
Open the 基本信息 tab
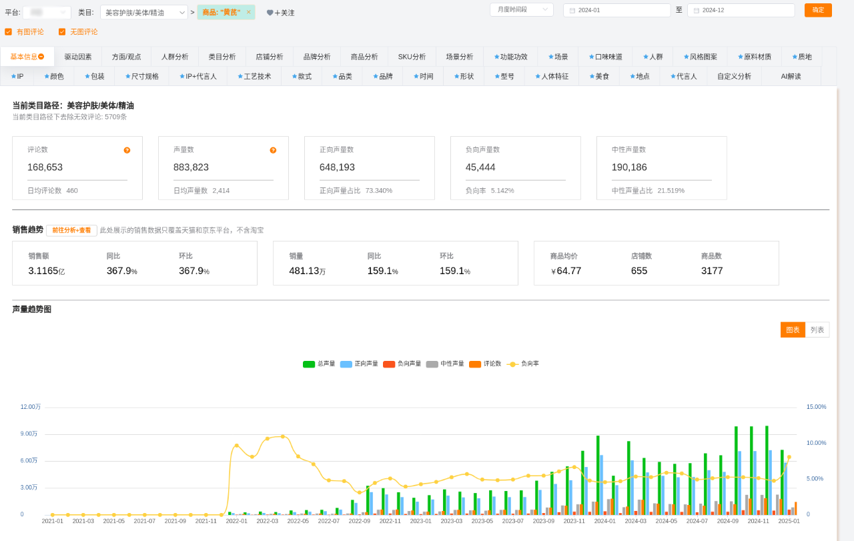27,57
